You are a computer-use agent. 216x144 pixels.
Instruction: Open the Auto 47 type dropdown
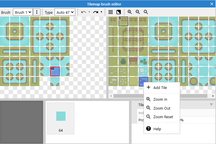[65, 12]
